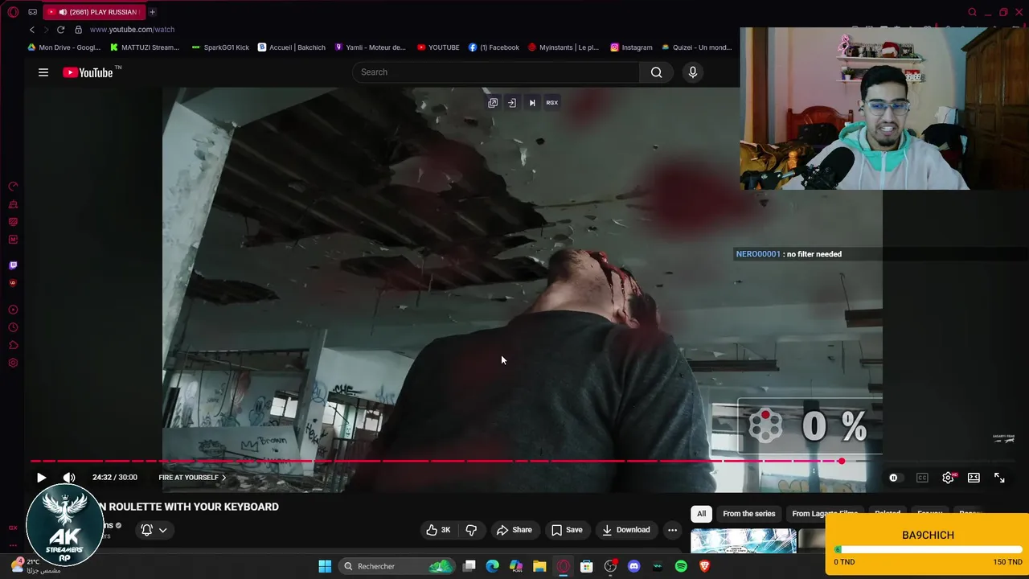
Task: Open the weather widget showing 21°C
Action: coord(35,566)
